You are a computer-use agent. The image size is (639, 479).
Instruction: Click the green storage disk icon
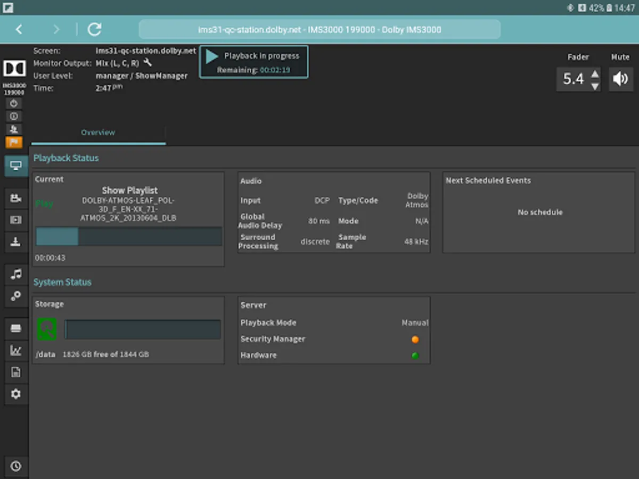[47, 329]
